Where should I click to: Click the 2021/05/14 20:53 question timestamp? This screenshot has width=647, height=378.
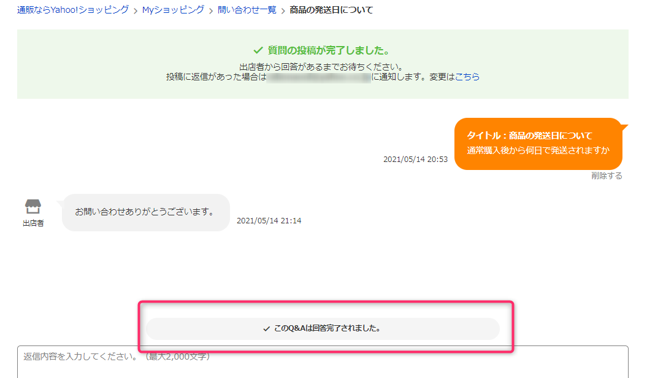(x=415, y=160)
